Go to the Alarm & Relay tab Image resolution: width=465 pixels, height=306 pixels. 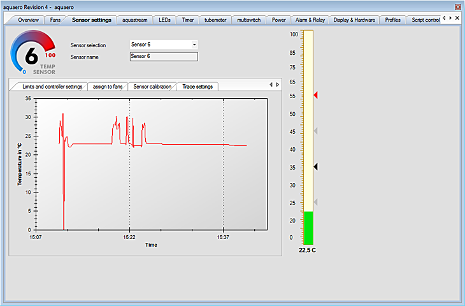[310, 20]
